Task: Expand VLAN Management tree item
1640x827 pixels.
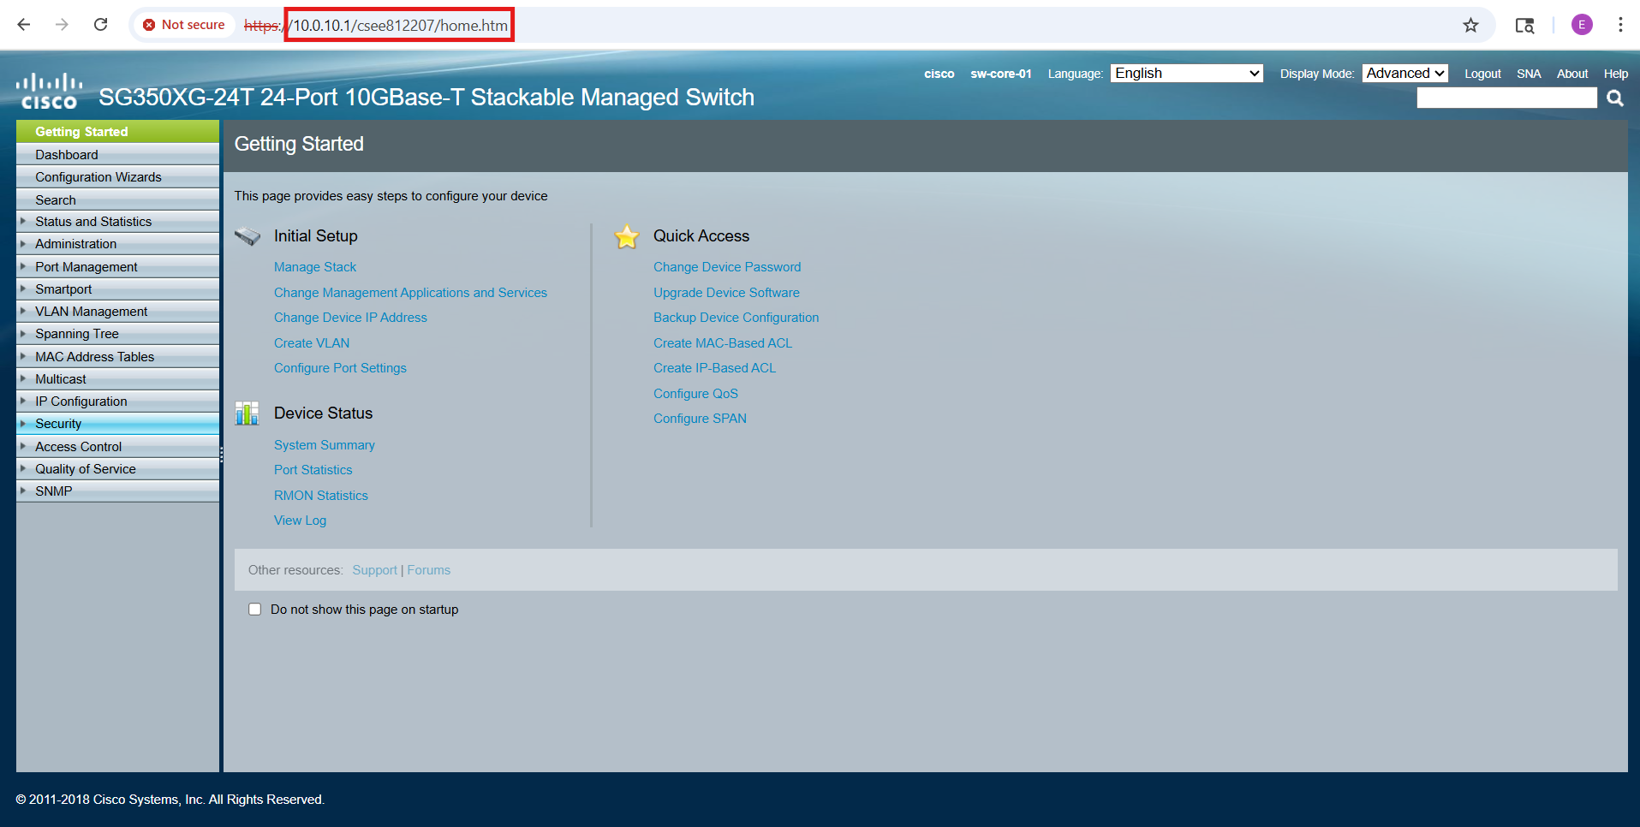Action: click(91, 312)
